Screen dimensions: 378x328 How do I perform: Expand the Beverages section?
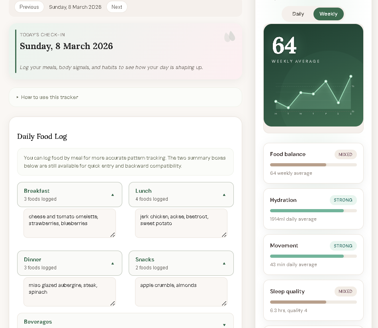(x=224, y=325)
